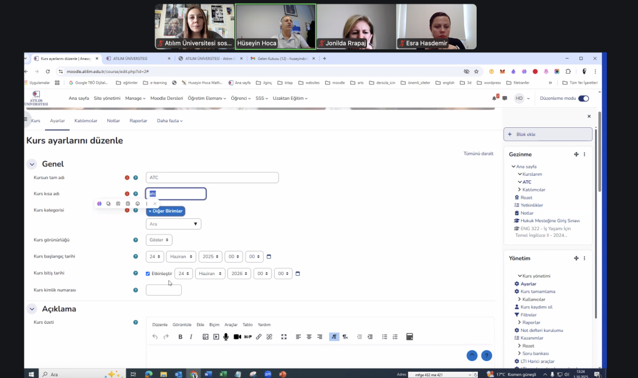Click help icon next to Kurs görünürlüğü
This screenshot has width=638, height=378.
(x=135, y=240)
